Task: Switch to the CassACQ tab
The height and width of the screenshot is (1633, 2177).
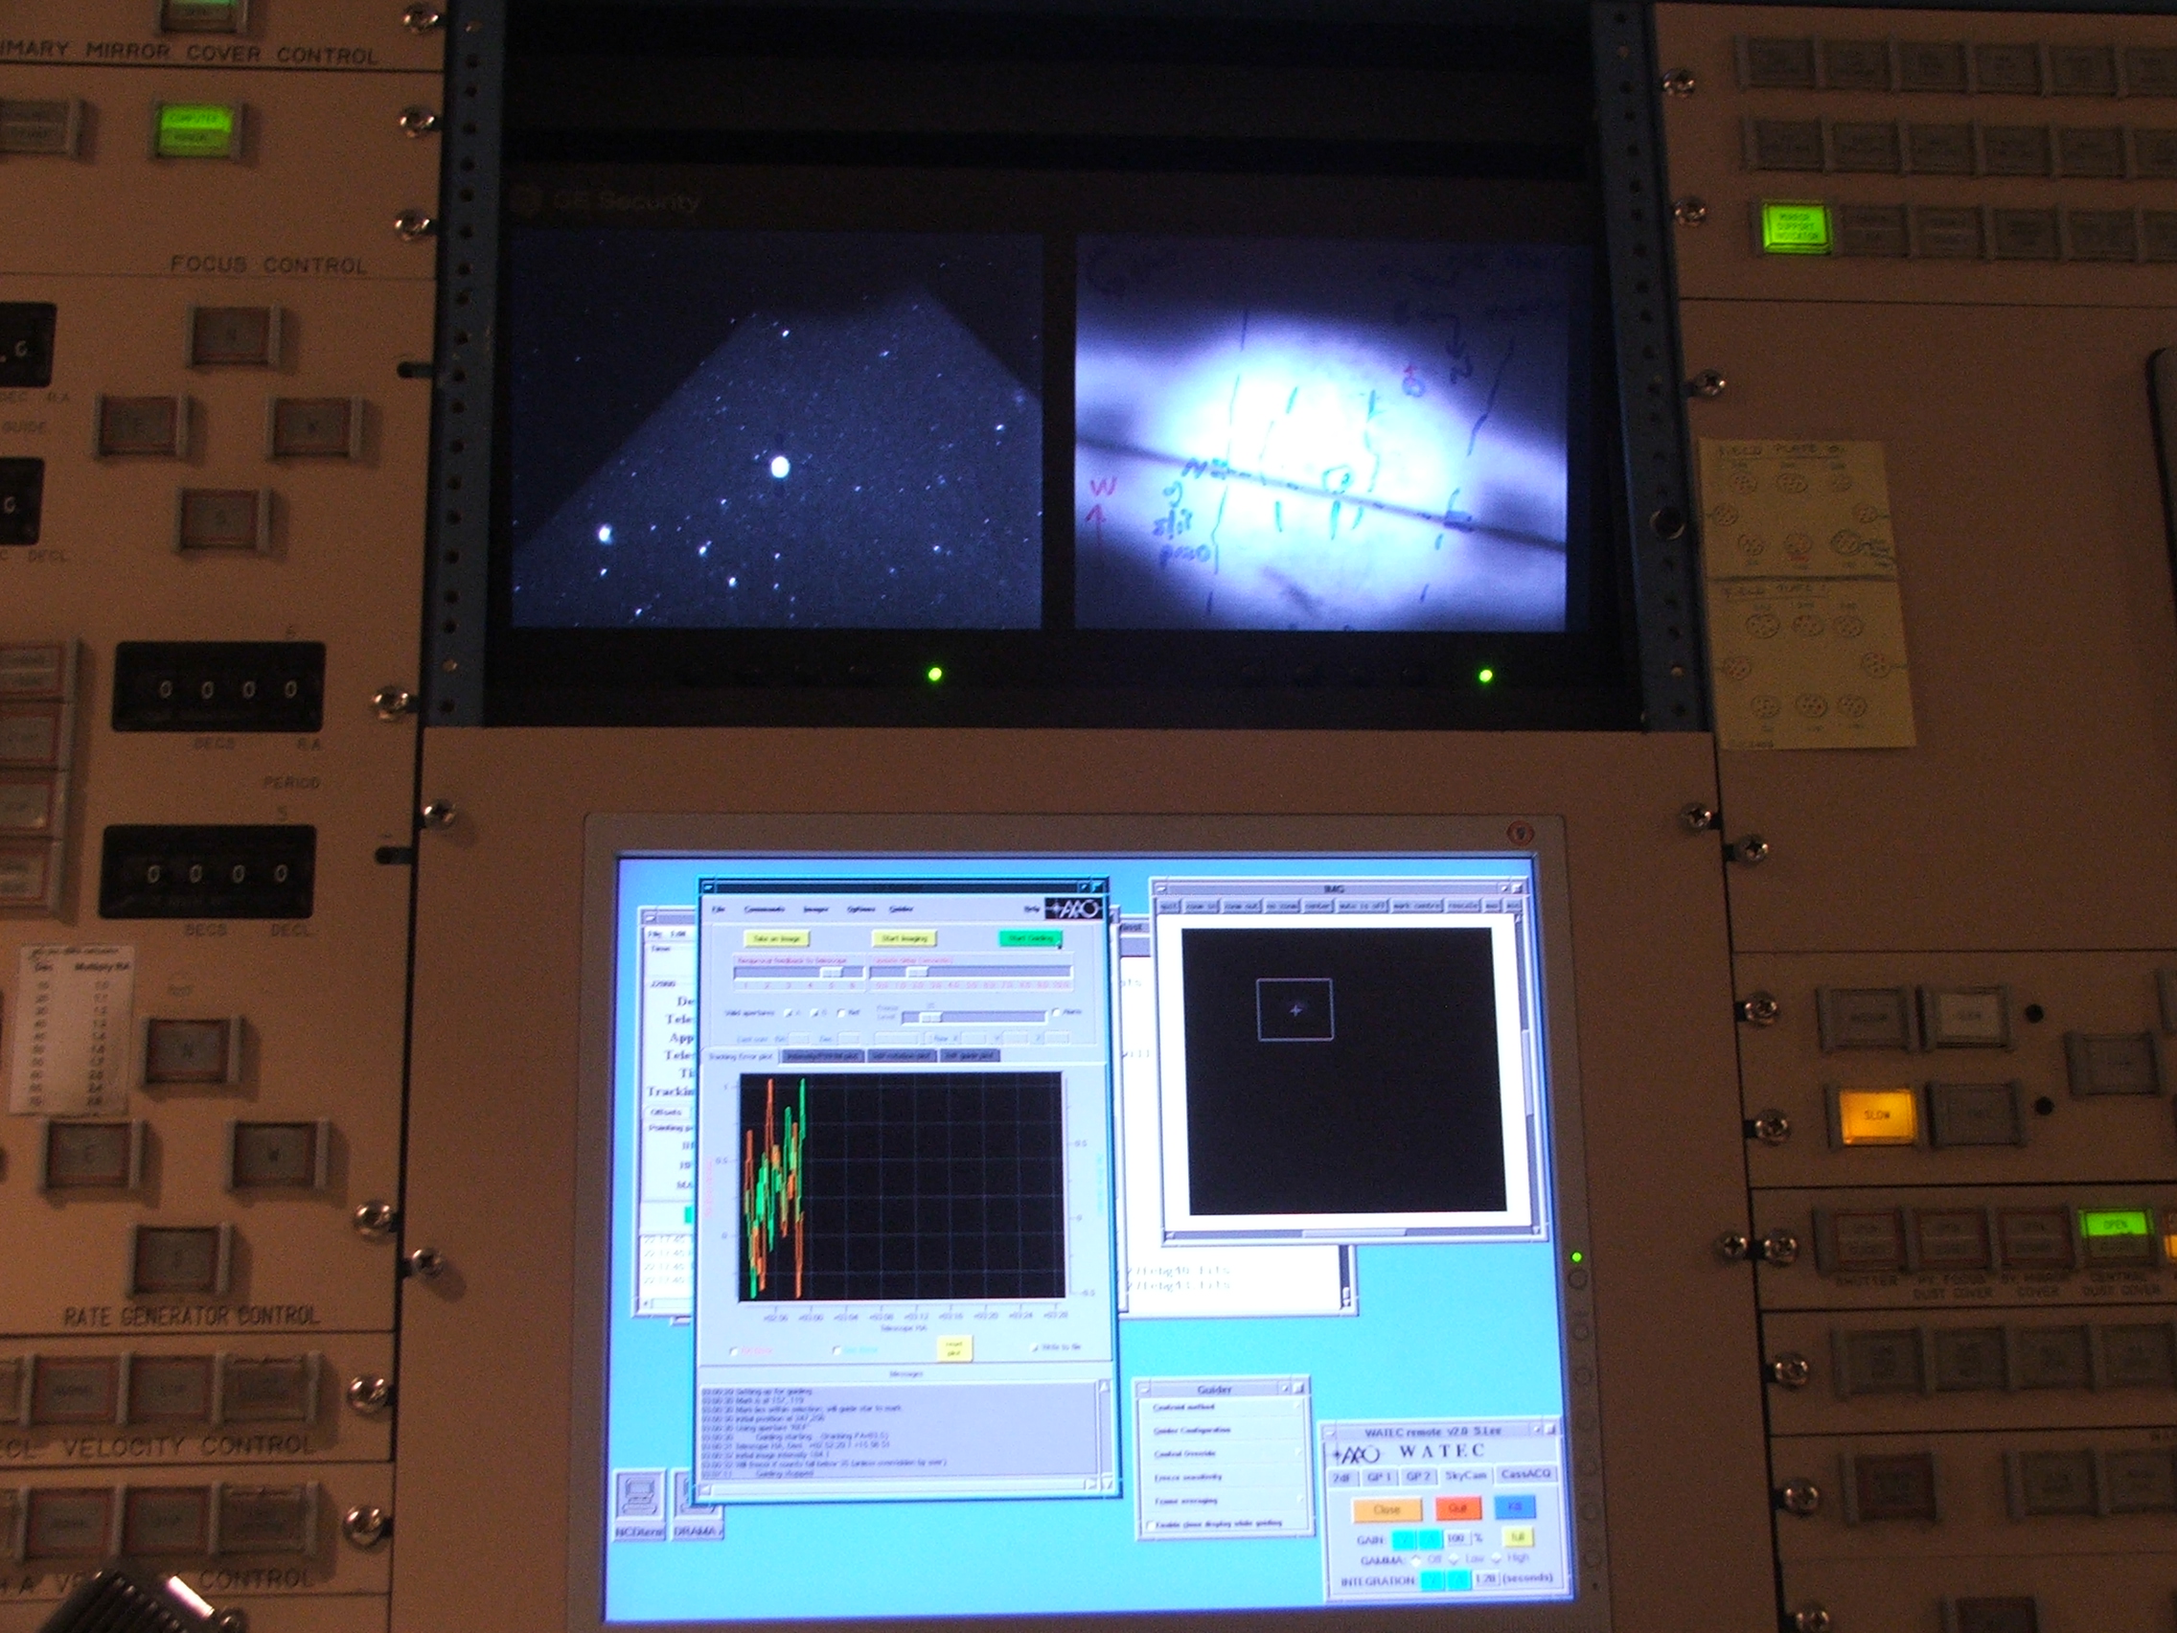Action: coord(1525,1475)
